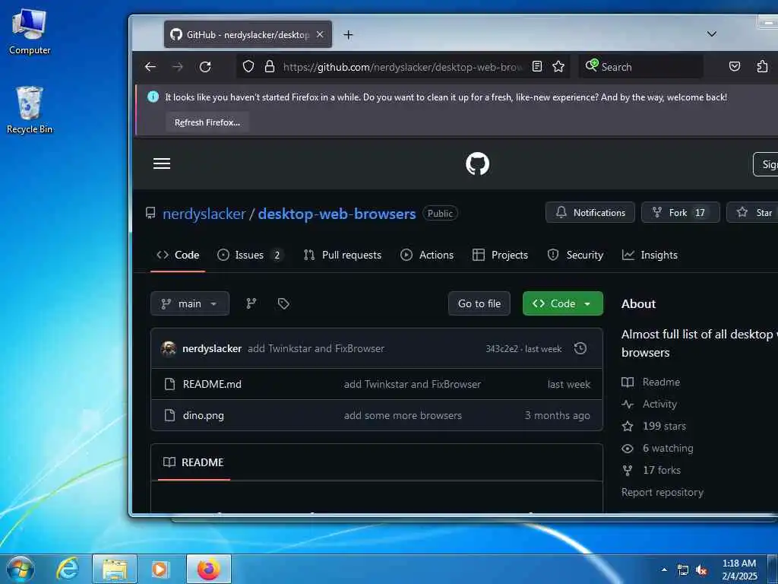The width and height of the screenshot is (778, 584).
Task: Click the GitHub Octocat logo
Action: [477, 164]
